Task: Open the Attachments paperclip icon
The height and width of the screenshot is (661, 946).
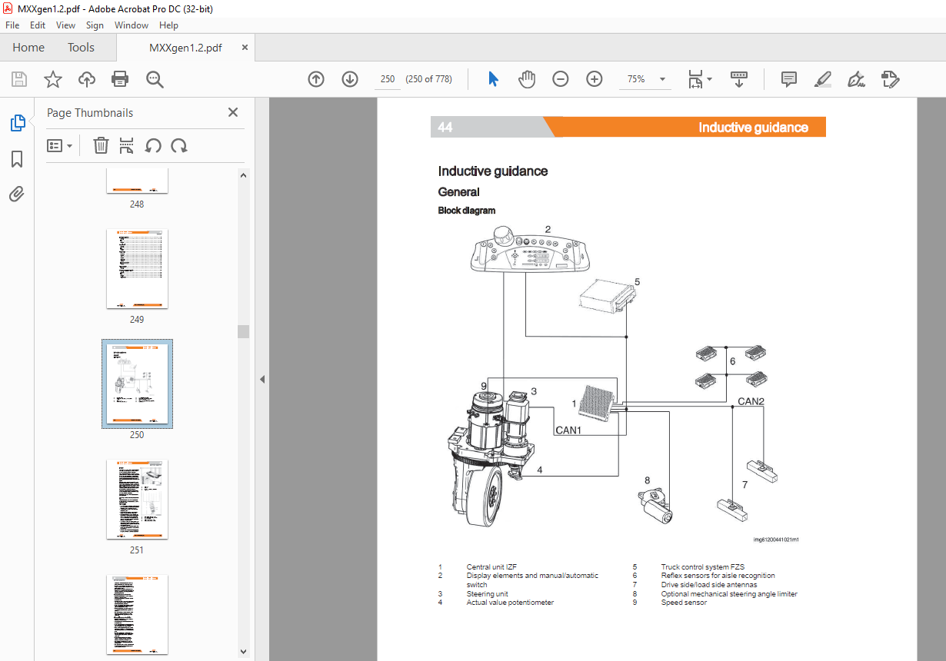Action: (x=17, y=194)
